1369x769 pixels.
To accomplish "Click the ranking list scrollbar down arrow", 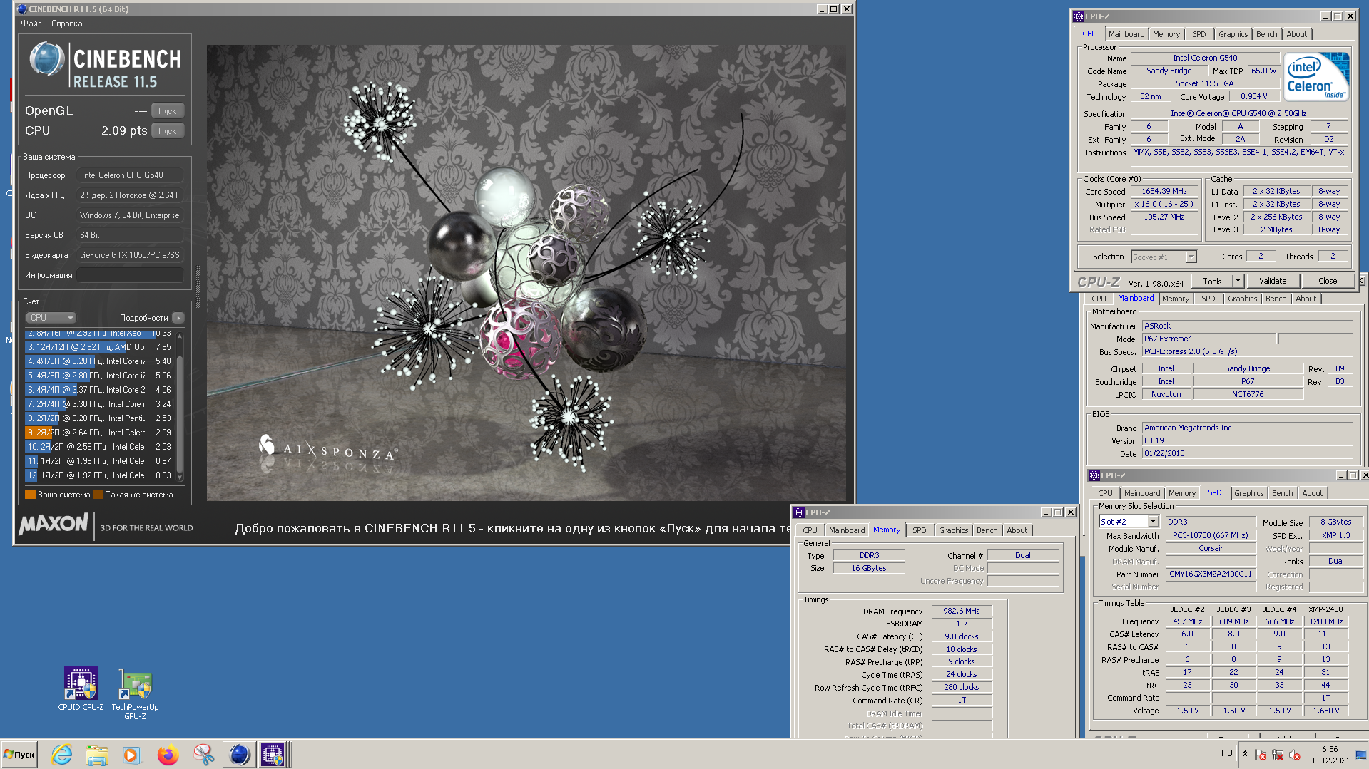I will pos(180,478).
